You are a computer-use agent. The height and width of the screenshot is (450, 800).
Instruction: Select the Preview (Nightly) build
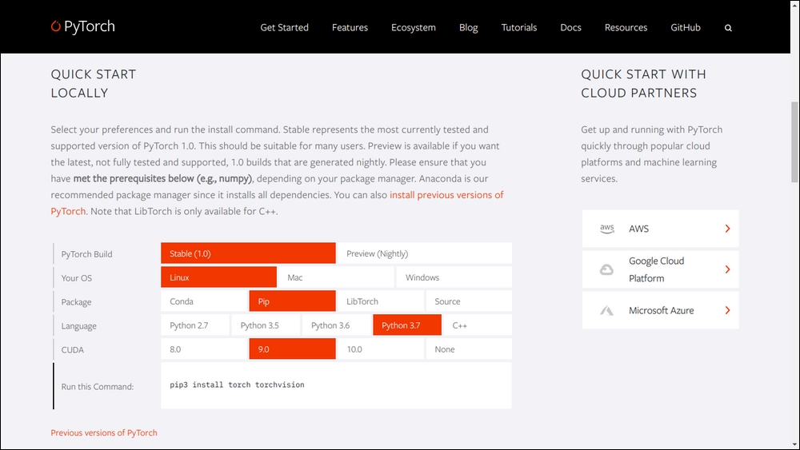[425, 253]
